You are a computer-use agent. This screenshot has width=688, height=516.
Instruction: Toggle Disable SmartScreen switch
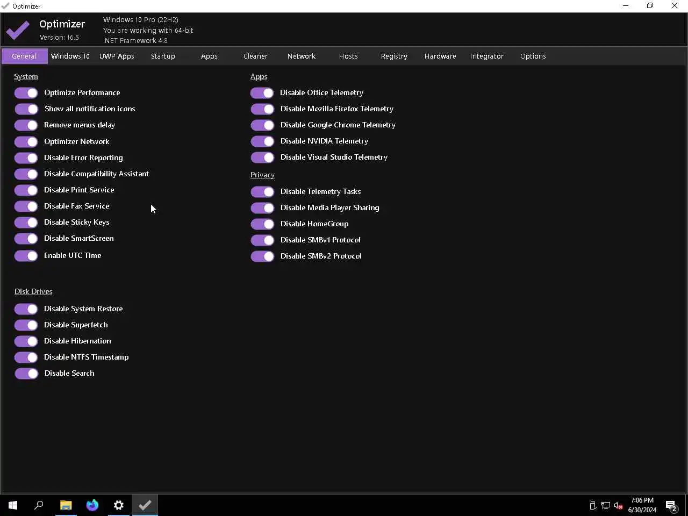26,239
